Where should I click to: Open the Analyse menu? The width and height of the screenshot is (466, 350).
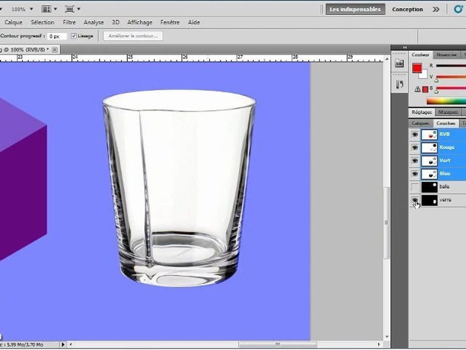[x=94, y=22]
